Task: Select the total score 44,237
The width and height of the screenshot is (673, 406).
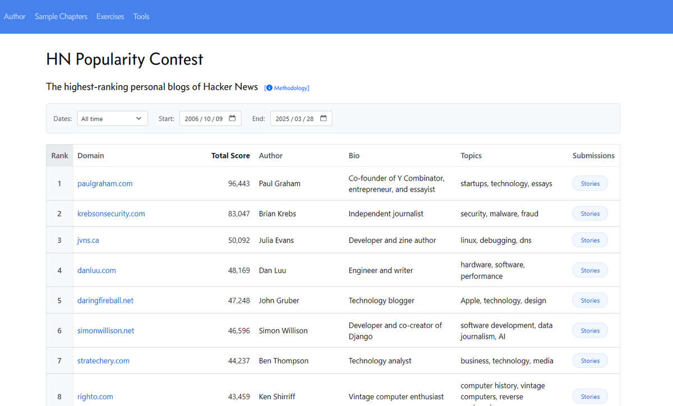Action: (239, 361)
